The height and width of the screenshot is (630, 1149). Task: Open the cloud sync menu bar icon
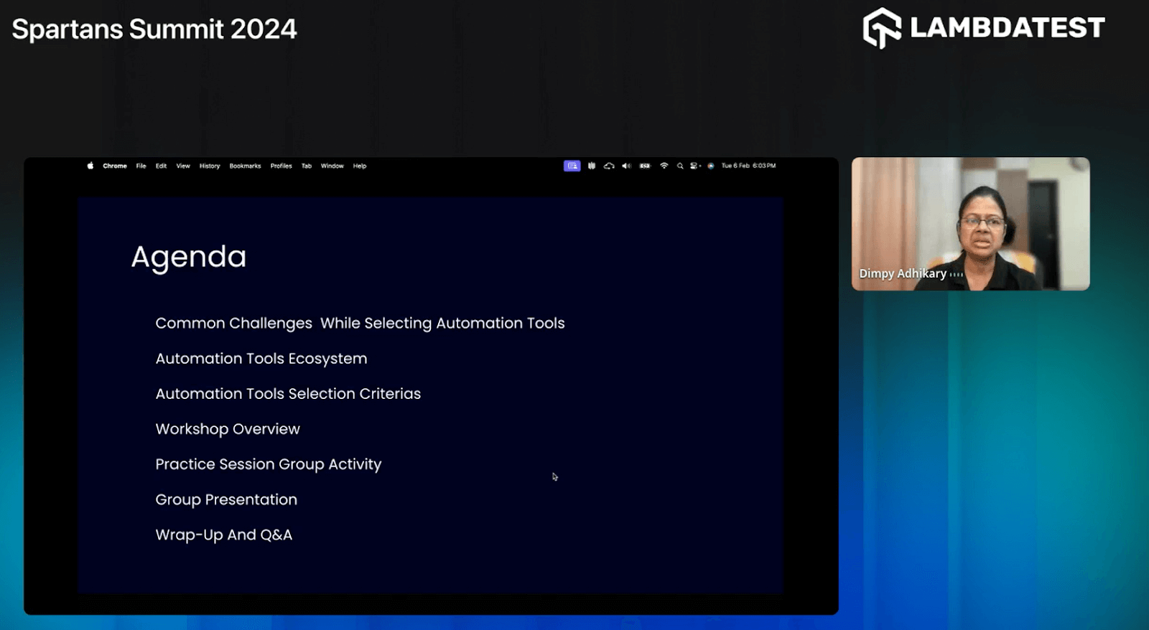(609, 166)
